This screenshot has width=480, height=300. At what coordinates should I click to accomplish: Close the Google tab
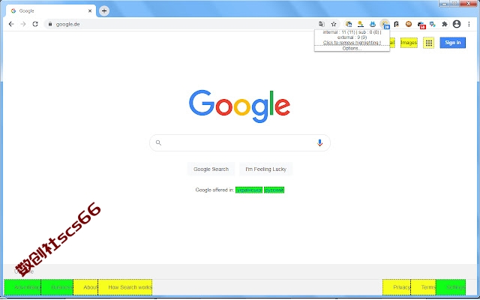90,10
